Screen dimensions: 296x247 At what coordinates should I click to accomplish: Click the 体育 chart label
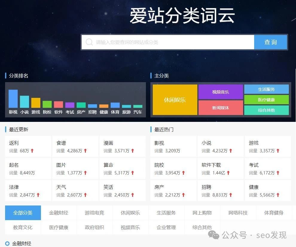click(115, 112)
